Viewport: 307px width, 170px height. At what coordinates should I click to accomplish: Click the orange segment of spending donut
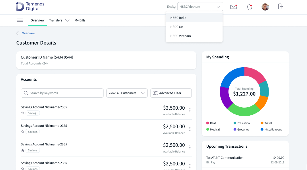[x=262, y=102]
